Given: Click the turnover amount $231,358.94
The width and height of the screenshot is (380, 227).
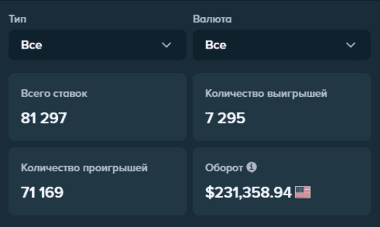Looking at the screenshot, I should (248, 193).
